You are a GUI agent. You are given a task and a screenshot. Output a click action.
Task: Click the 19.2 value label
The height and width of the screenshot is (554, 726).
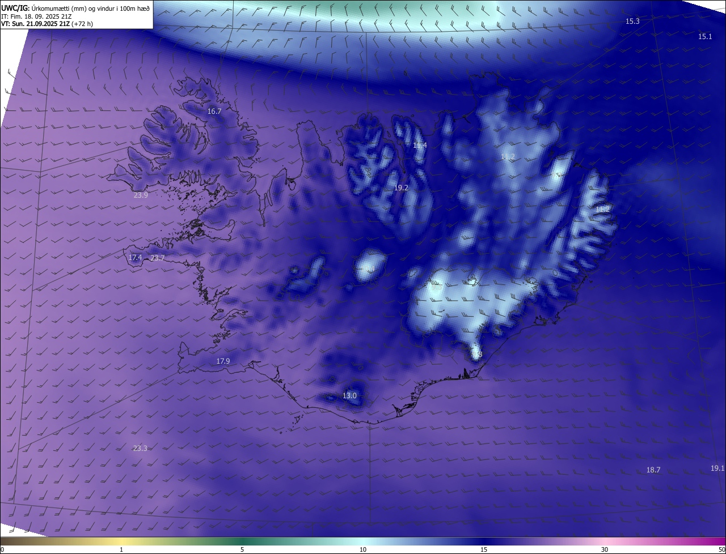pyautogui.click(x=401, y=187)
